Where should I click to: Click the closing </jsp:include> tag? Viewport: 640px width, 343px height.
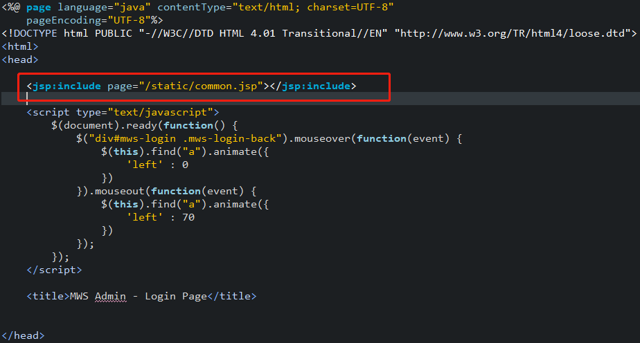click(x=313, y=86)
